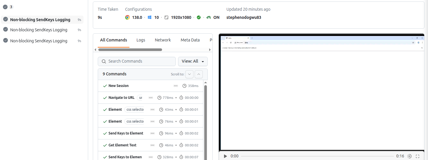Open the more options for New Session command
The image size is (428, 160).
(x=175, y=86)
